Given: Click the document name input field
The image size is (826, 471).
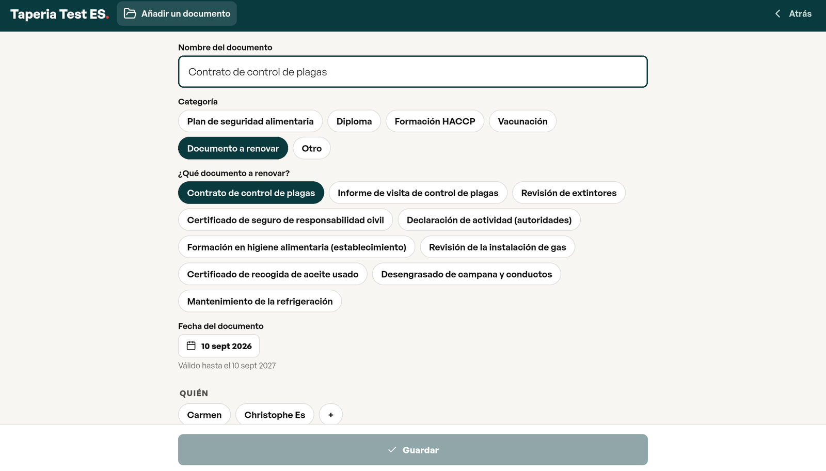Looking at the screenshot, I should coord(413,72).
